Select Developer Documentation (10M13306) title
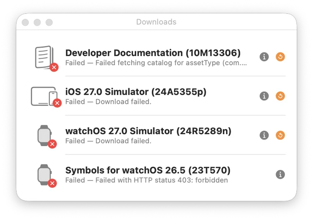This screenshot has height=220, width=313. coord(153,53)
